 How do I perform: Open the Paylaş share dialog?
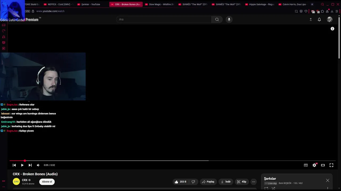tap(208, 182)
